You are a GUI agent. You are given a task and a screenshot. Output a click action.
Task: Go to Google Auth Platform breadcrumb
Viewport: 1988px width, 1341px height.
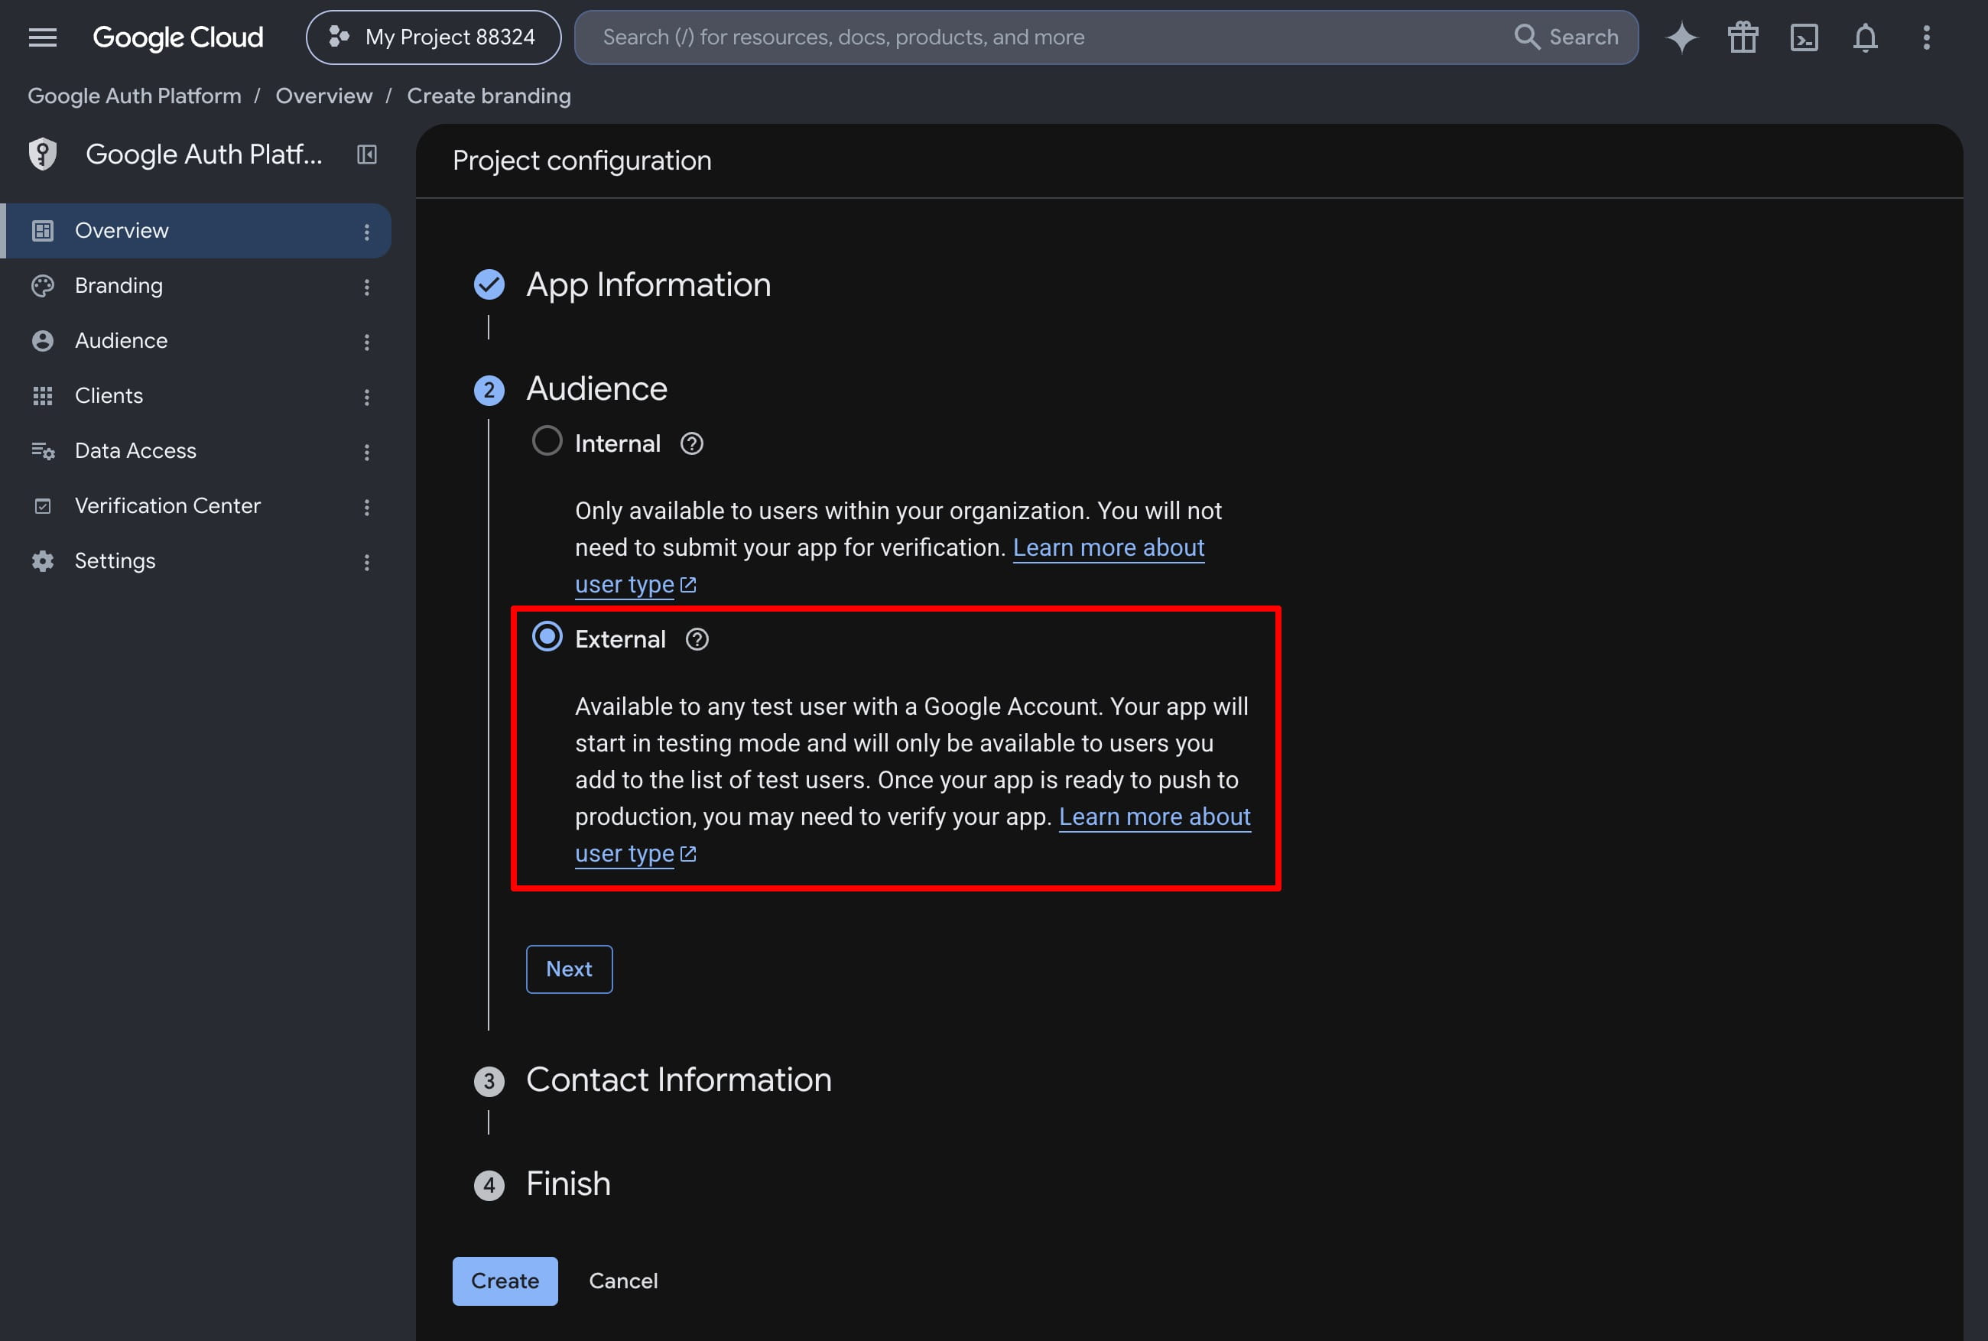coord(135,96)
